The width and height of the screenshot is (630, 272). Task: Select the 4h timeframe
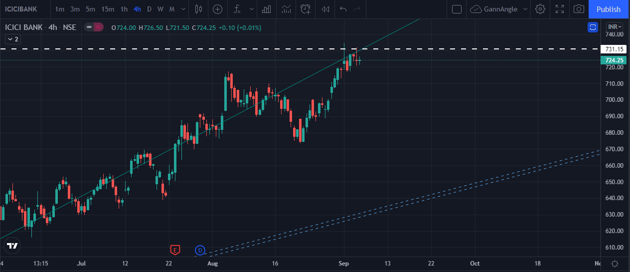coord(137,9)
